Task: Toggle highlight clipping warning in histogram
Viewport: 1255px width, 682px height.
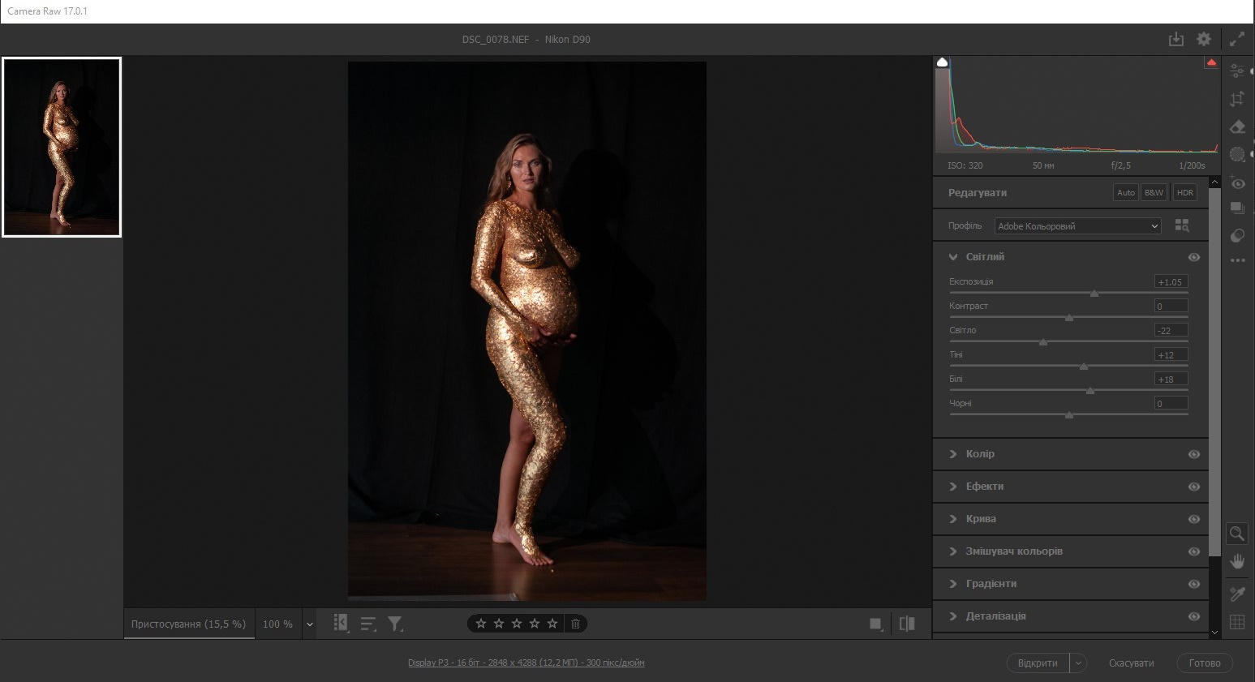Action: tap(1211, 62)
